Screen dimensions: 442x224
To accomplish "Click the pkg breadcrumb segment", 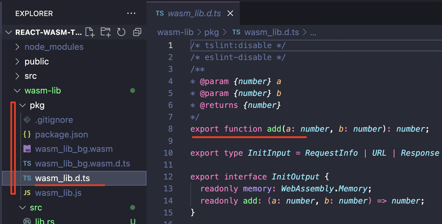I will [x=211, y=32].
